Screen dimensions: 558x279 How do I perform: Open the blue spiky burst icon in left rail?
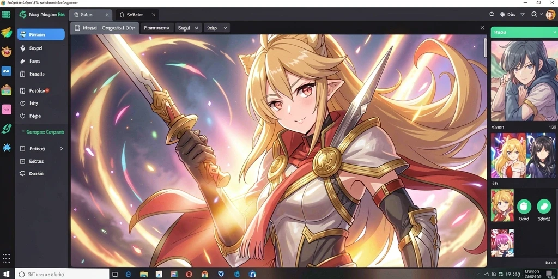click(7, 148)
